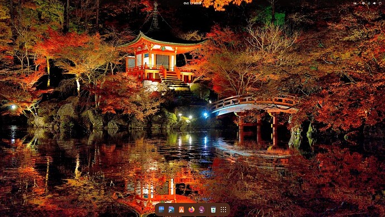385x217 pixels.
Task: Expand the system menu arrow
Action: pos(380,3)
